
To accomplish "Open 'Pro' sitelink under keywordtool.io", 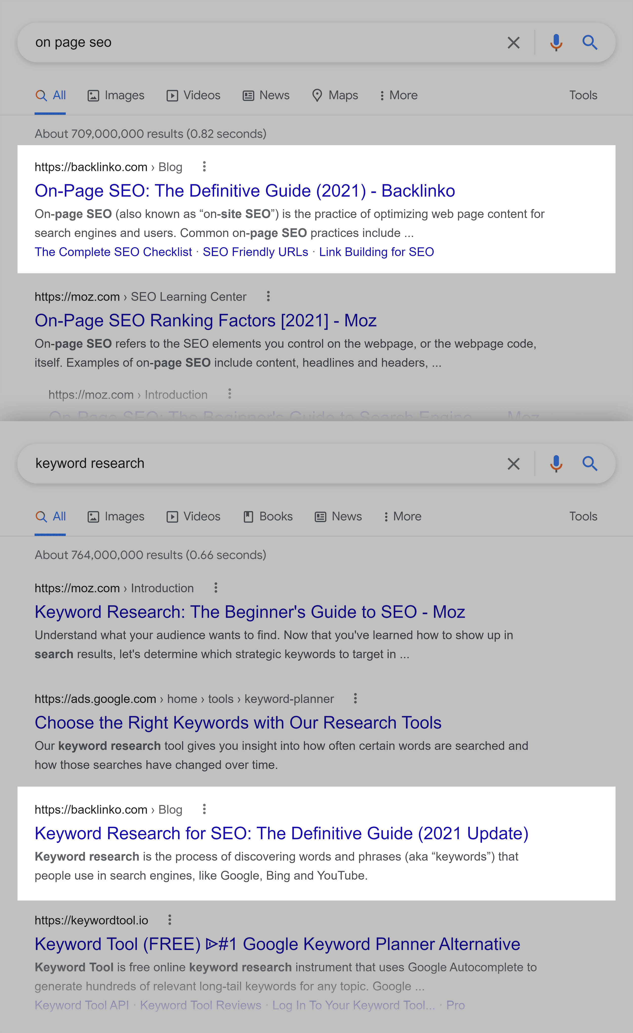I will pyautogui.click(x=455, y=1005).
